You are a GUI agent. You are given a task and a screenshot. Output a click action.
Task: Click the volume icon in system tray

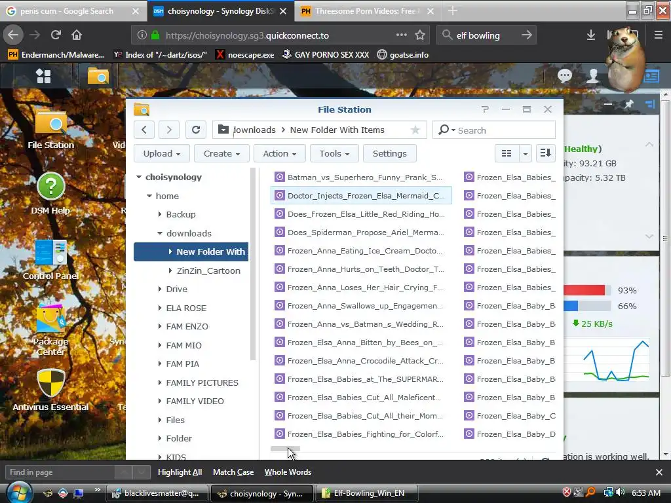click(621, 493)
